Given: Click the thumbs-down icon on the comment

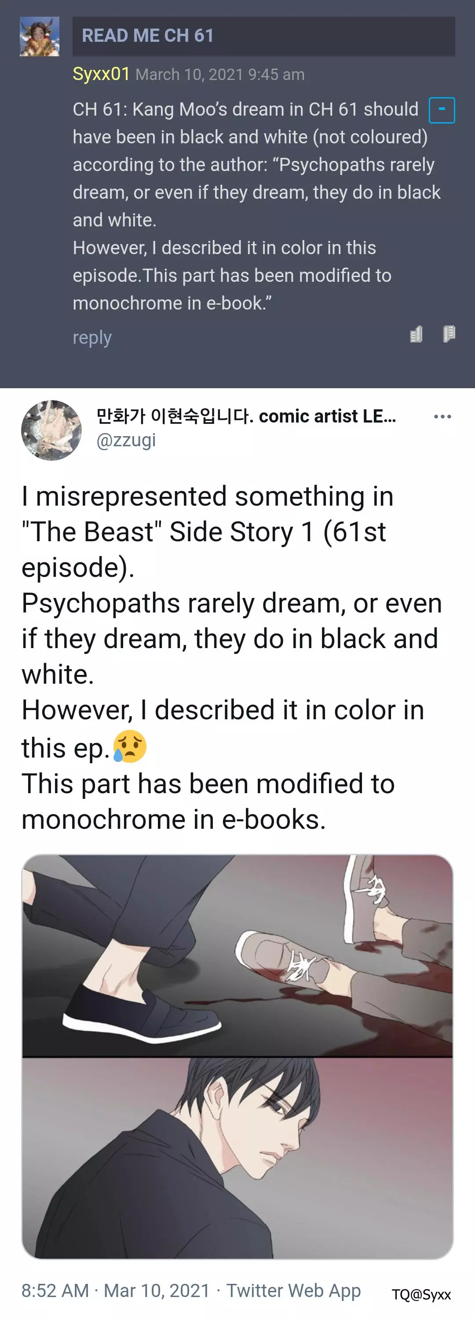Looking at the screenshot, I should tap(449, 334).
